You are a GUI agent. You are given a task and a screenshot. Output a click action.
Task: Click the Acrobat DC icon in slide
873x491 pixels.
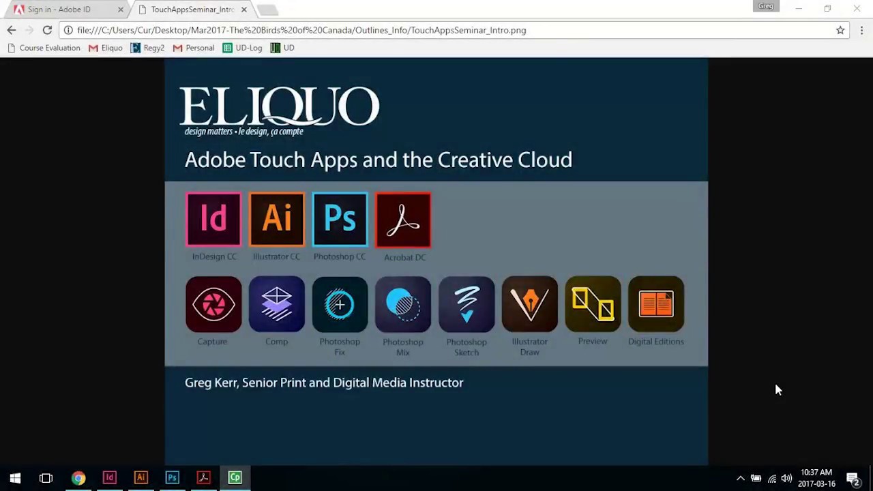coord(403,220)
